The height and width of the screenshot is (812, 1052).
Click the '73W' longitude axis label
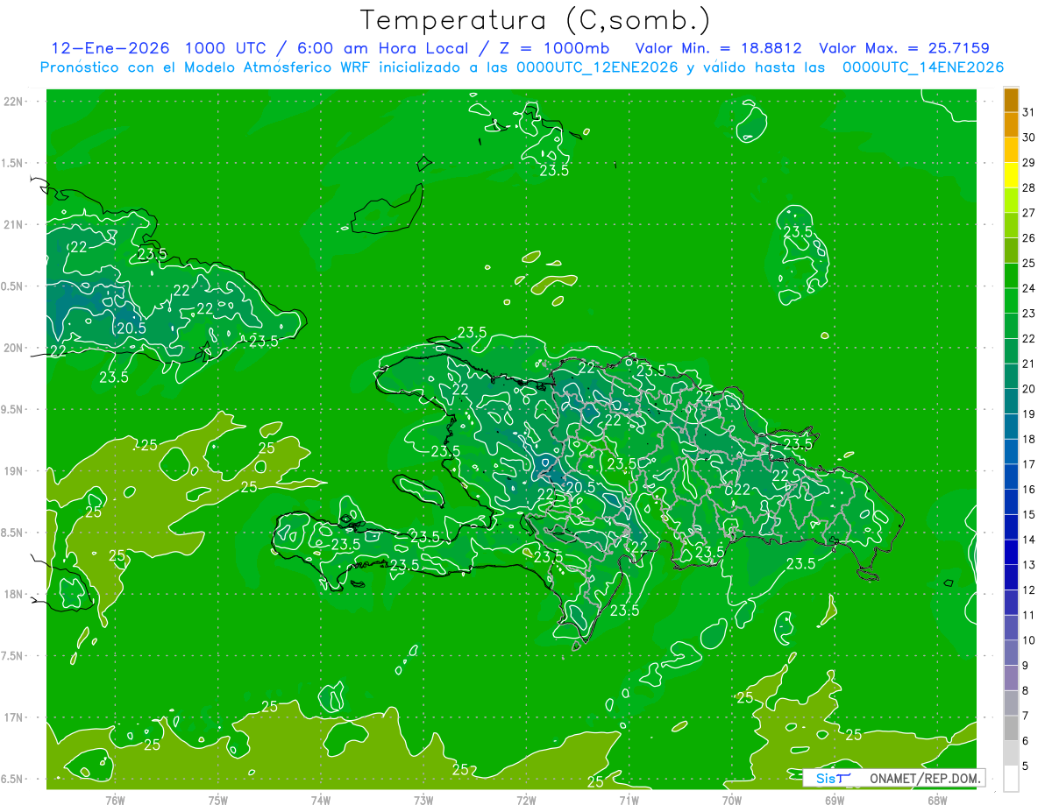pyautogui.click(x=423, y=800)
